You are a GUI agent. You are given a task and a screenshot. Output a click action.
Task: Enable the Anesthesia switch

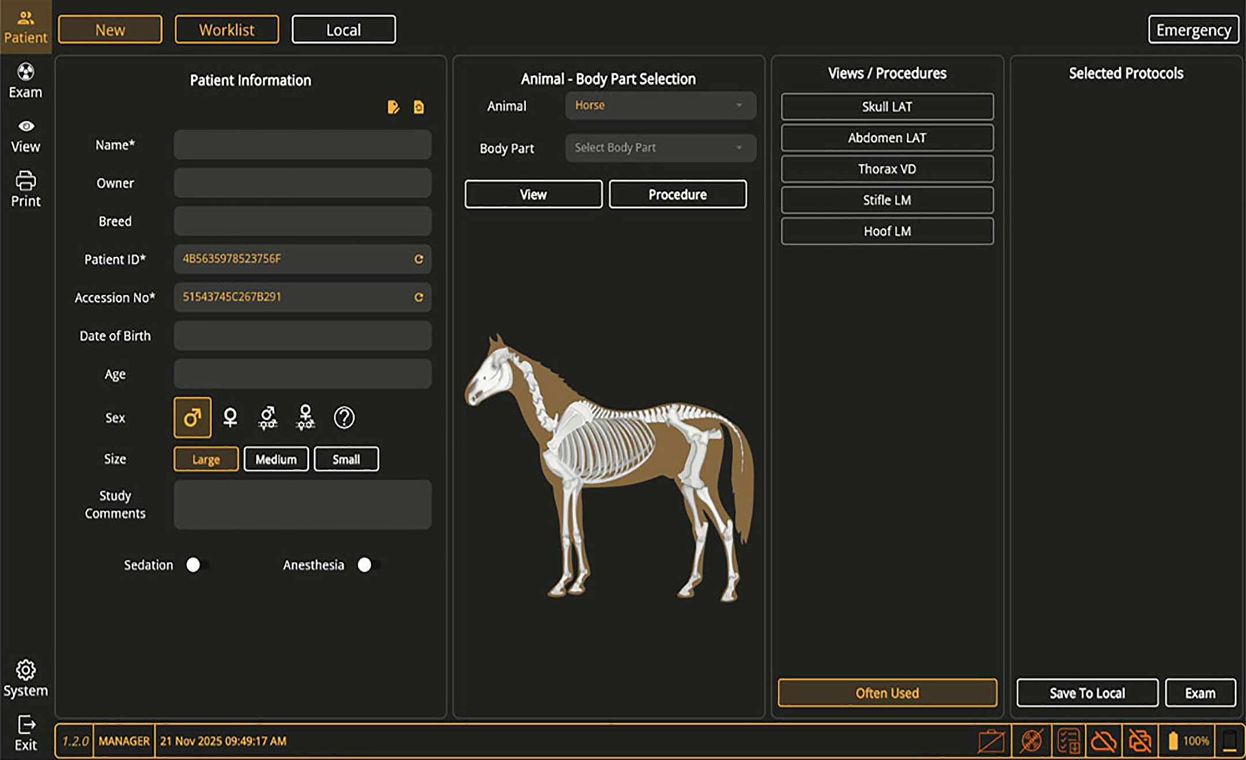pos(368,565)
